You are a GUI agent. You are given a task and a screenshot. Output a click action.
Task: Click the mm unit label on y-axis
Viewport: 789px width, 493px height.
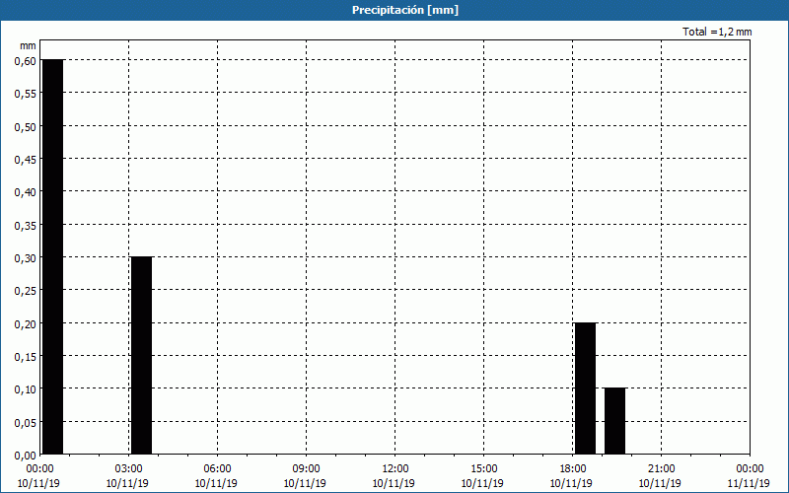click(x=28, y=45)
